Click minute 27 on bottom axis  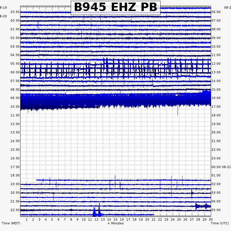[192, 219]
